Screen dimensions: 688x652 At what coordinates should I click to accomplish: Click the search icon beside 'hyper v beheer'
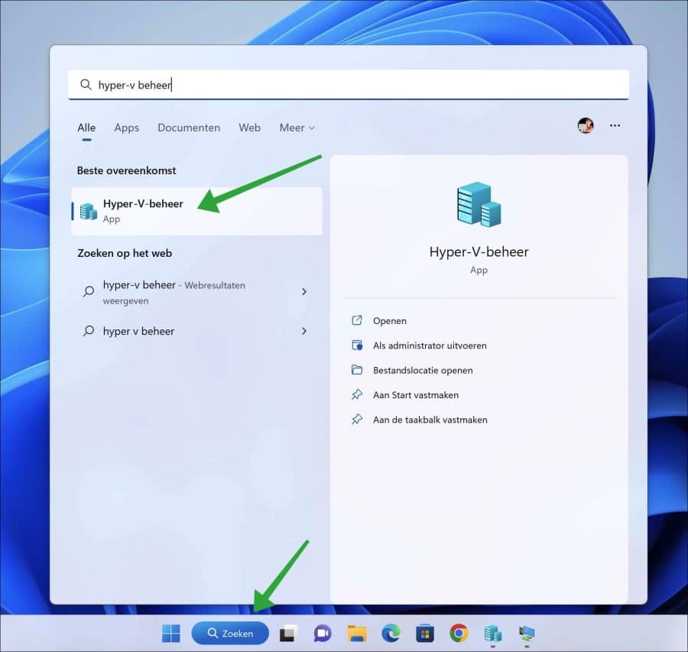pyautogui.click(x=89, y=331)
